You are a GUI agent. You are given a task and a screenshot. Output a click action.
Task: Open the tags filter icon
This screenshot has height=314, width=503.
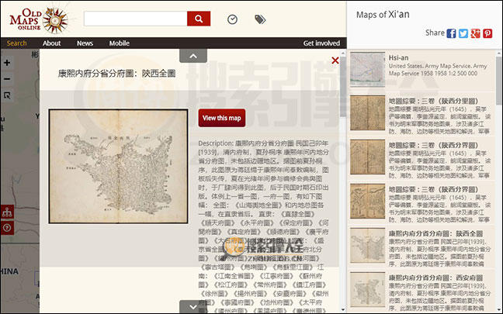point(260,19)
